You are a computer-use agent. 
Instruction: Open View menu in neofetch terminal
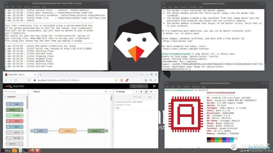point(179,87)
